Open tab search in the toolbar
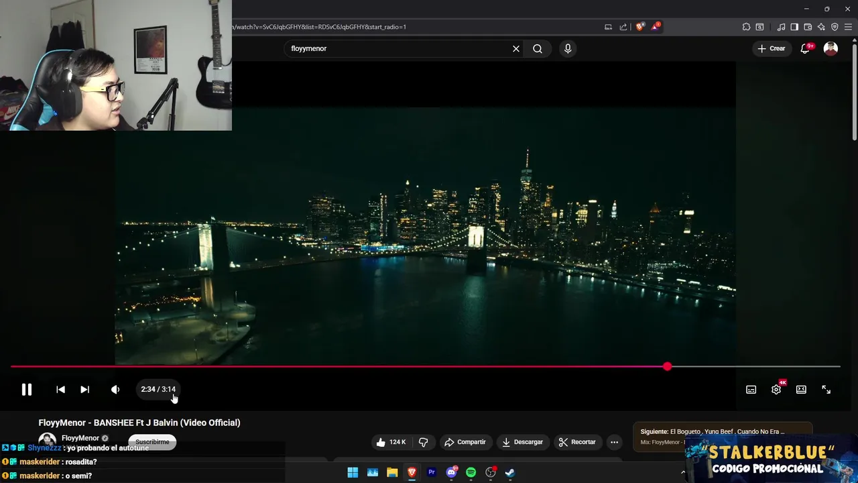Viewport: 858px width, 483px height. [x=759, y=27]
